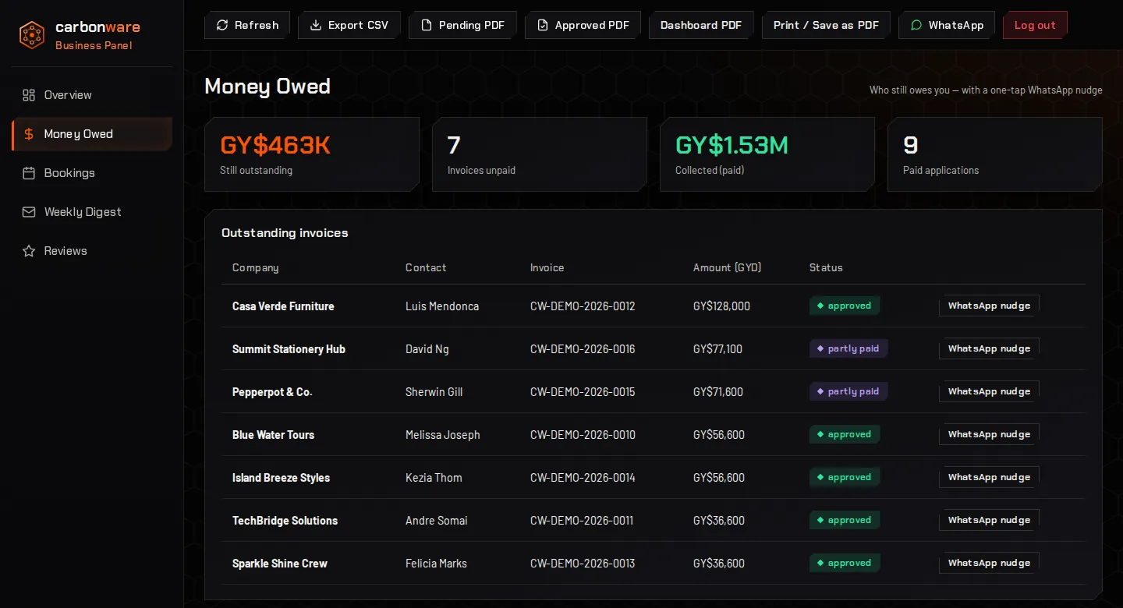1123x608 pixels.
Task: Click the document icon on Pending PDF
Action: (x=427, y=25)
